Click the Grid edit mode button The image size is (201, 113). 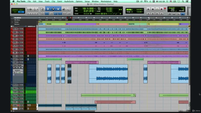pos(21,12)
